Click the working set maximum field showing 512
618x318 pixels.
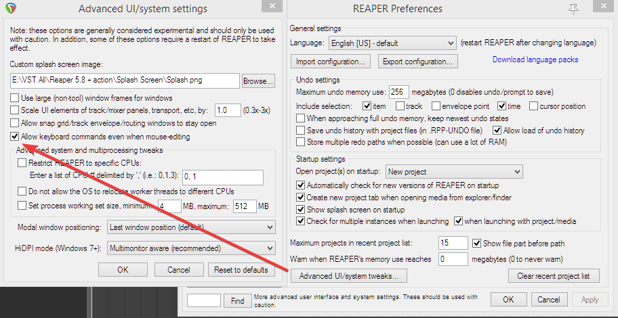pyautogui.click(x=245, y=206)
